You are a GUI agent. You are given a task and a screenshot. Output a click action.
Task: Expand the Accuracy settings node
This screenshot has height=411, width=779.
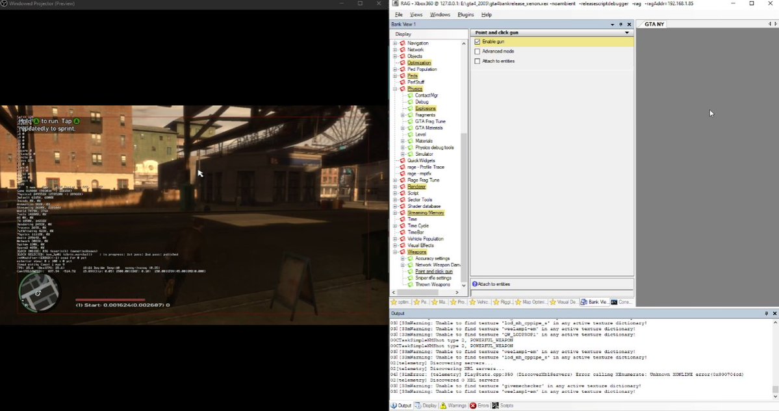(403, 258)
